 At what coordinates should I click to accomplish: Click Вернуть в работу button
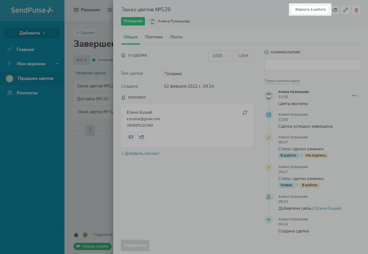[310, 10]
